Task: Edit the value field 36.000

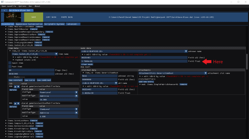Action: [x=59, y=100]
